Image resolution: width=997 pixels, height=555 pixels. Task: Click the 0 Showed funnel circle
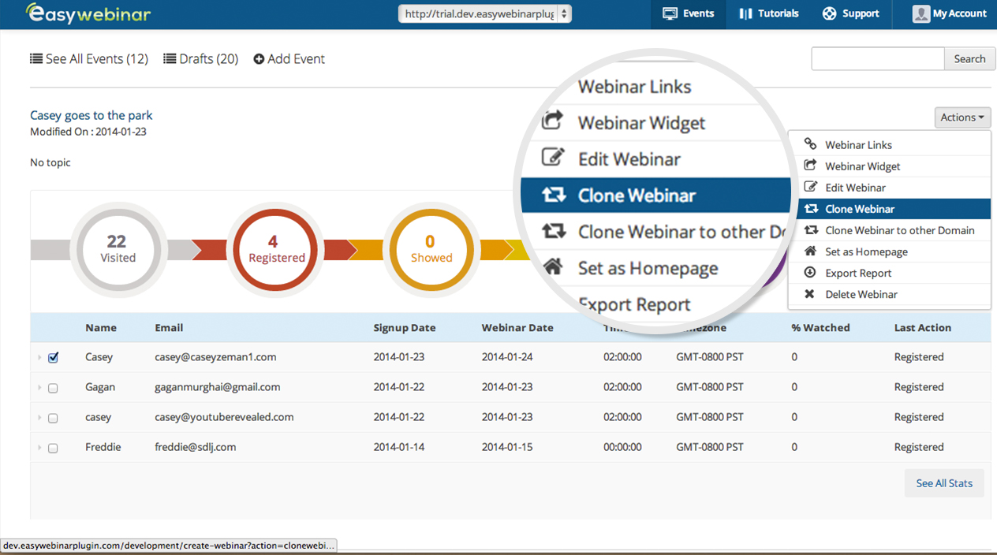pos(431,249)
